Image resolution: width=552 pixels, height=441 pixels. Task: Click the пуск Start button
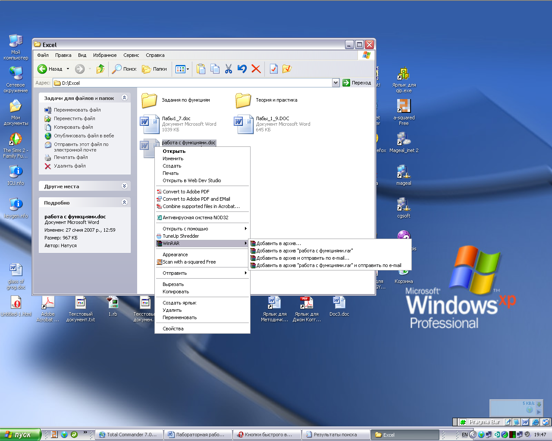[x=20, y=435]
